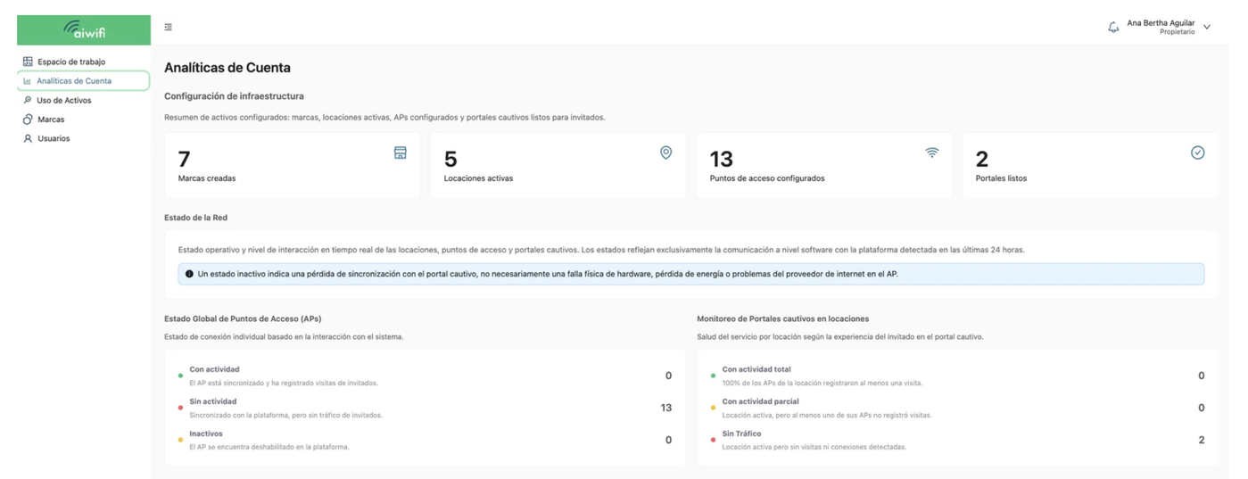Click the Con actividad parcial row label
Viewport: 1248px width, 479px height.
(761, 401)
